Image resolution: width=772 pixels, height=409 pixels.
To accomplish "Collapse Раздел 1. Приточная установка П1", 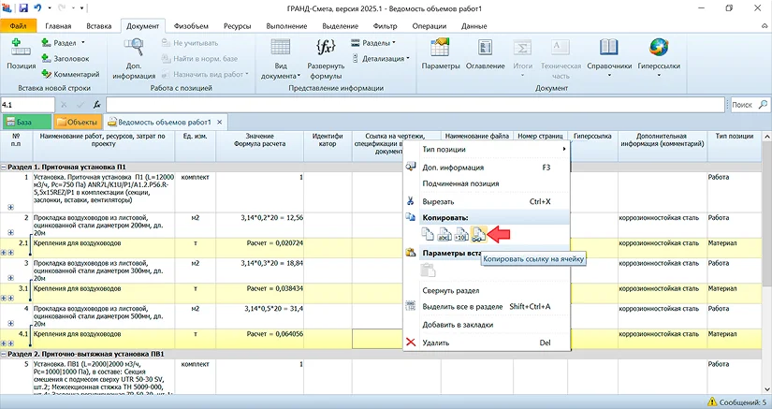I will [4, 168].
